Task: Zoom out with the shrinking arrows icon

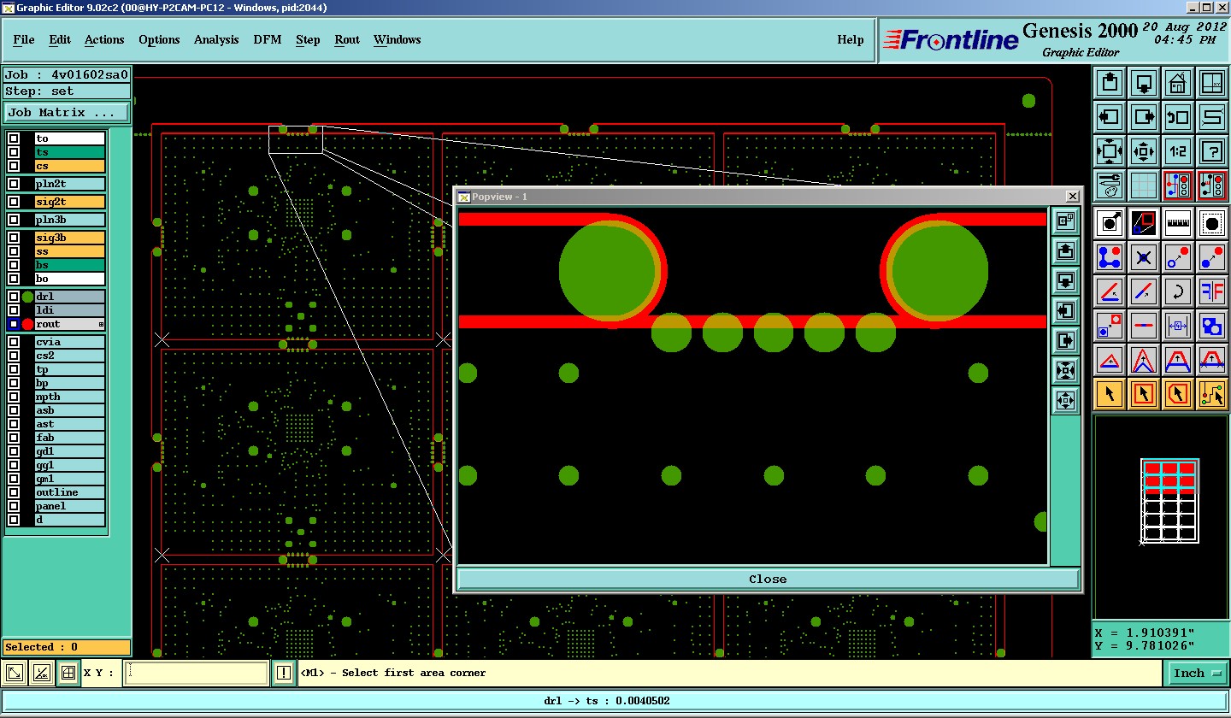Action: coord(1144,151)
